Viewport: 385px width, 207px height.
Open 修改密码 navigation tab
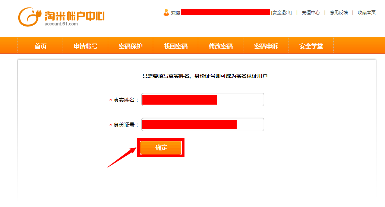click(x=221, y=46)
